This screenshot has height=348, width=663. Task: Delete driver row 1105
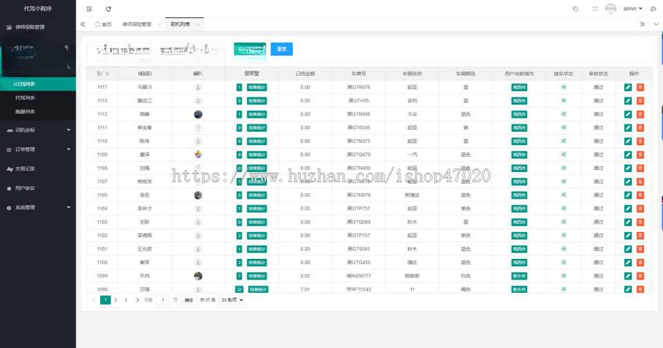(640, 195)
